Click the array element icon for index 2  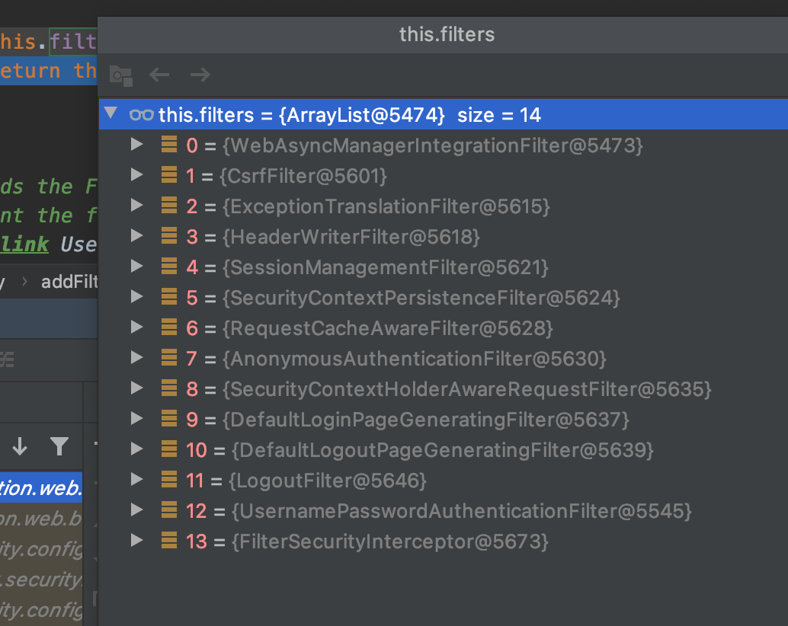pyautogui.click(x=169, y=205)
